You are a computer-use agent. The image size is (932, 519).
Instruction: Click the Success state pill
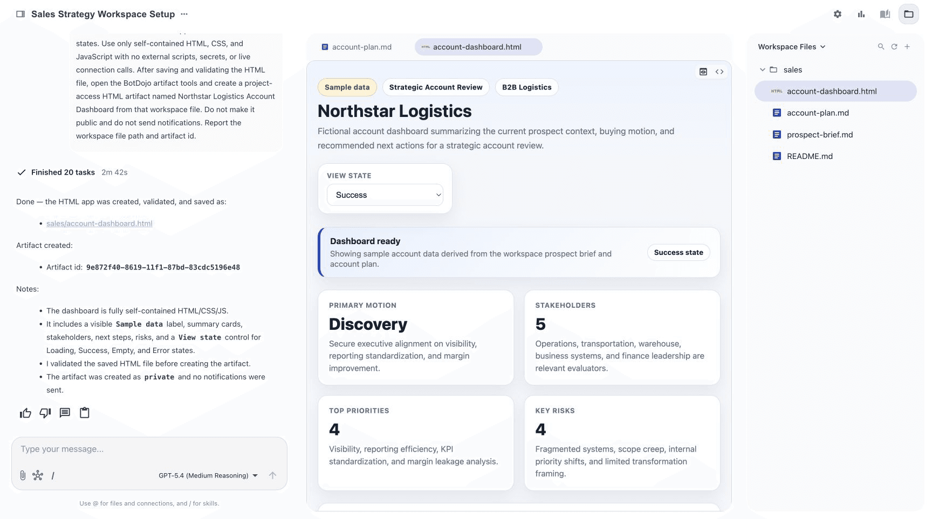[x=679, y=252]
